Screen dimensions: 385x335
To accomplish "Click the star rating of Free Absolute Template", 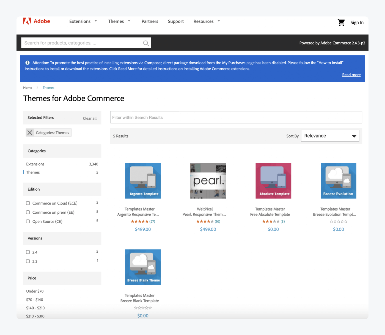I will tap(271, 221).
